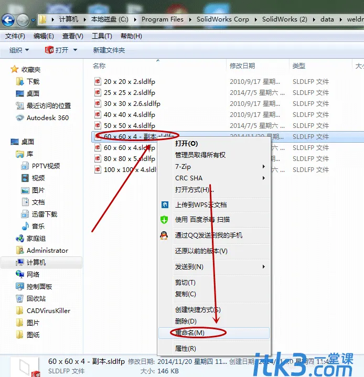Open the 帮助(H) menu

(x=131, y=36)
